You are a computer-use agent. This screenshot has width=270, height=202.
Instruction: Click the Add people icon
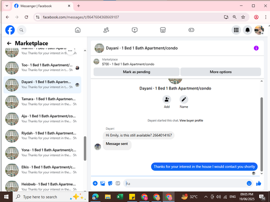point(167,100)
